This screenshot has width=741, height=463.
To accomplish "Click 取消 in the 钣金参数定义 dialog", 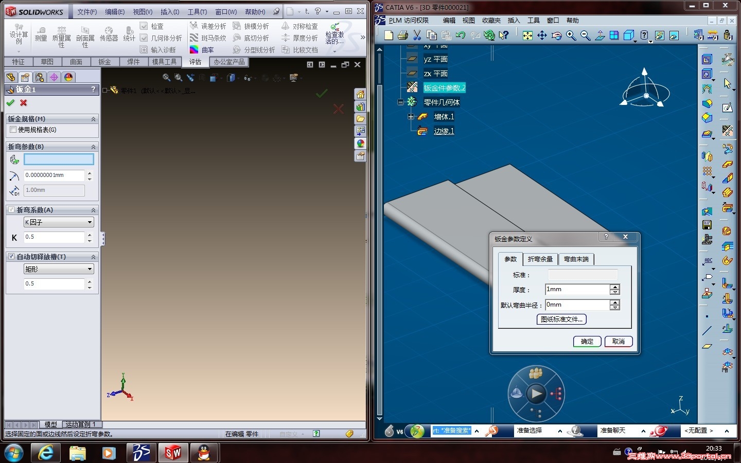I will point(618,342).
